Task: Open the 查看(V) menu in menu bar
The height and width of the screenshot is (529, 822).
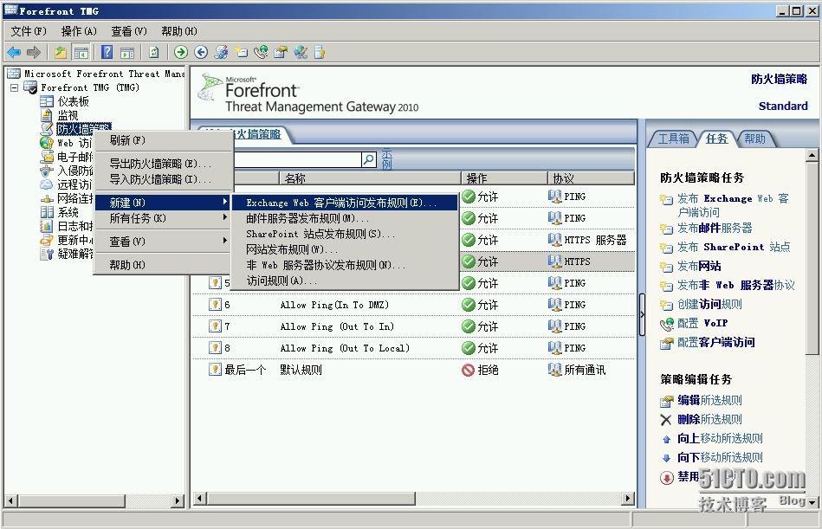Action: point(129,31)
